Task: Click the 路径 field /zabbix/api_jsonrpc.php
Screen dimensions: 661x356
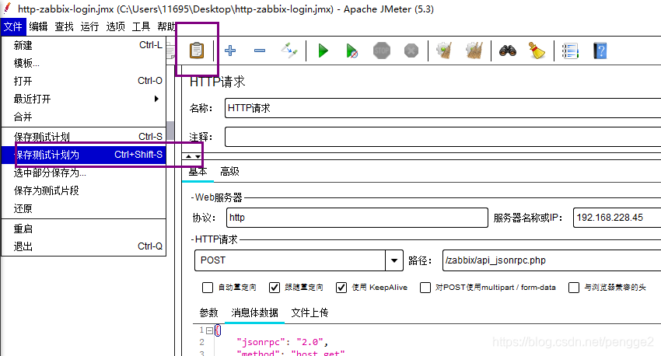Action: [x=552, y=260]
